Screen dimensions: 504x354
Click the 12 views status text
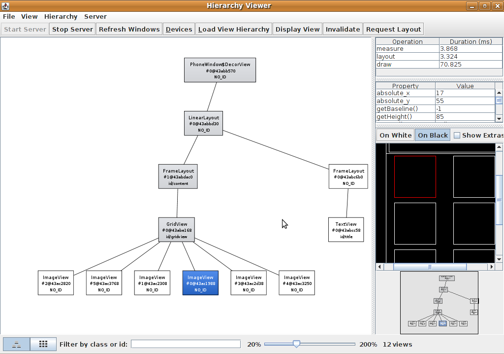[x=397, y=344]
